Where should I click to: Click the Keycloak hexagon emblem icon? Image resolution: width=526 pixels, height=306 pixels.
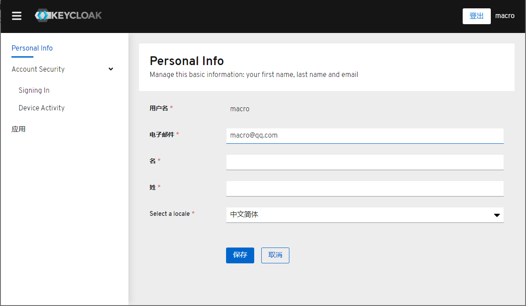click(42, 15)
